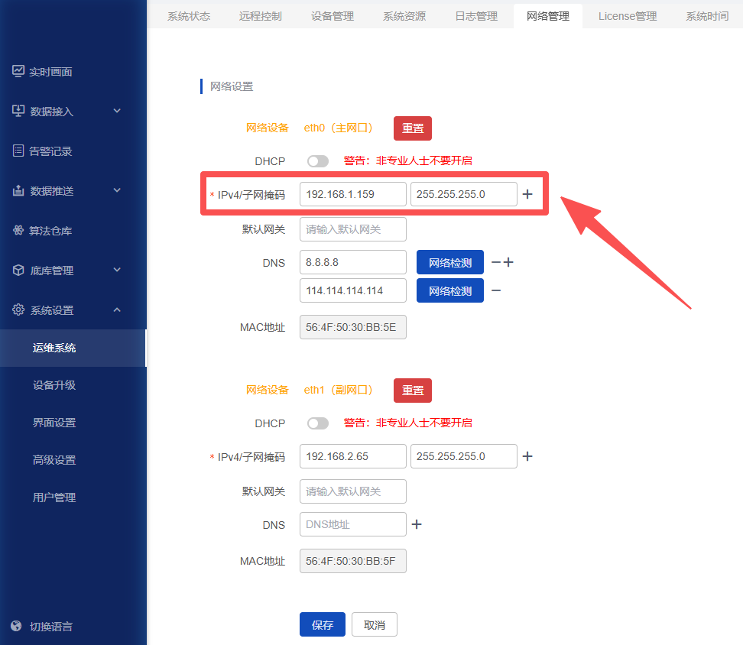Switch to the License管理 tab
This screenshot has width=743, height=645.
(627, 16)
